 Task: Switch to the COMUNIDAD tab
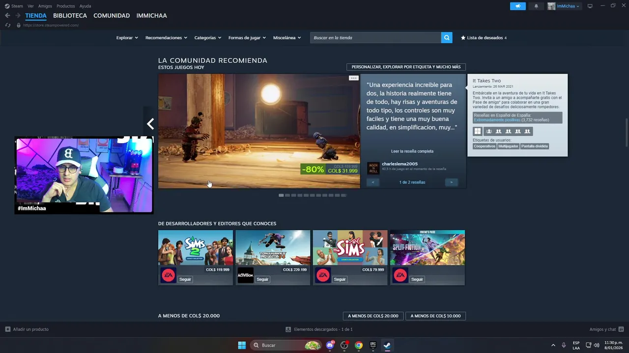pos(112,16)
